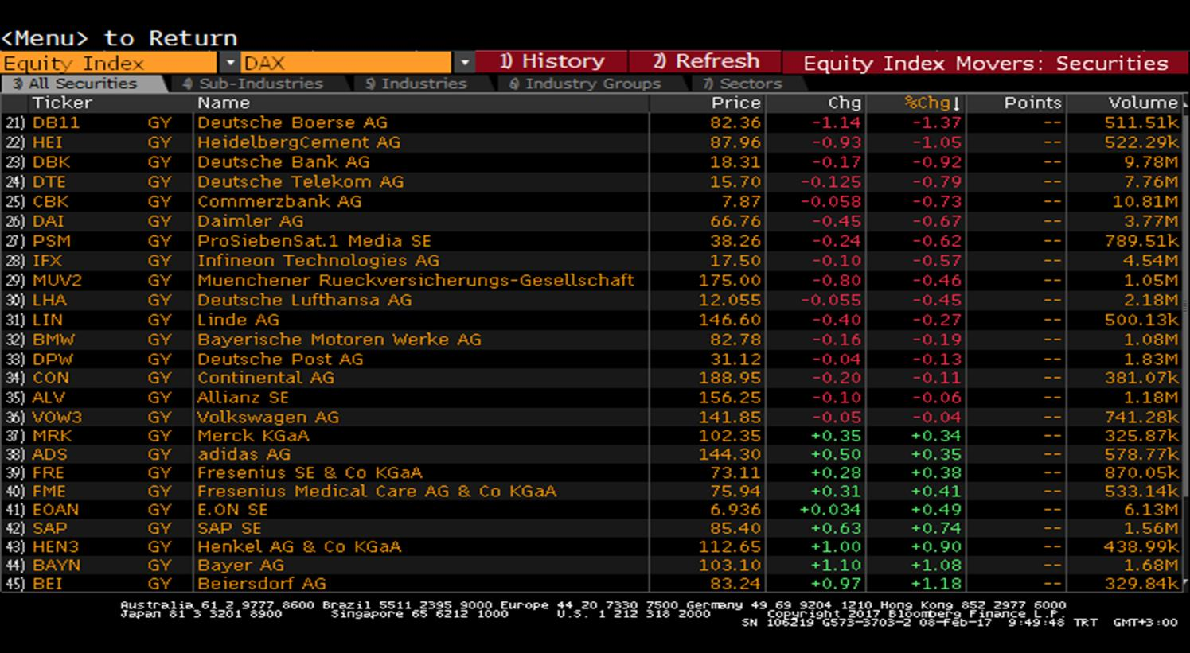Toggle %Chg sort arrow column header
The height and width of the screenshot is (653, 1190).
click(x=933, y=103)
